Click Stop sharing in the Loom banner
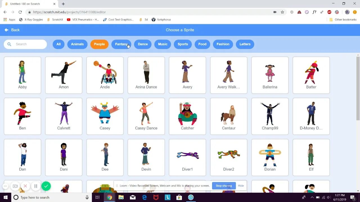 tap(223, 185)
